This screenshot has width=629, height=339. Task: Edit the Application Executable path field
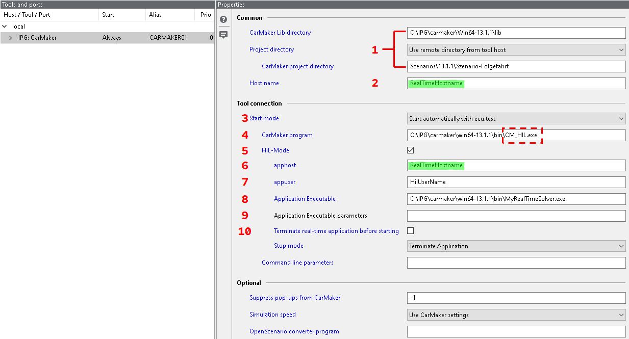pos(516,199)
